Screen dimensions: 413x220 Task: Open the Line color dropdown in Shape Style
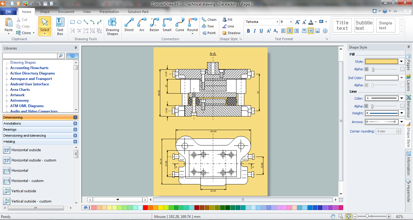401,98
